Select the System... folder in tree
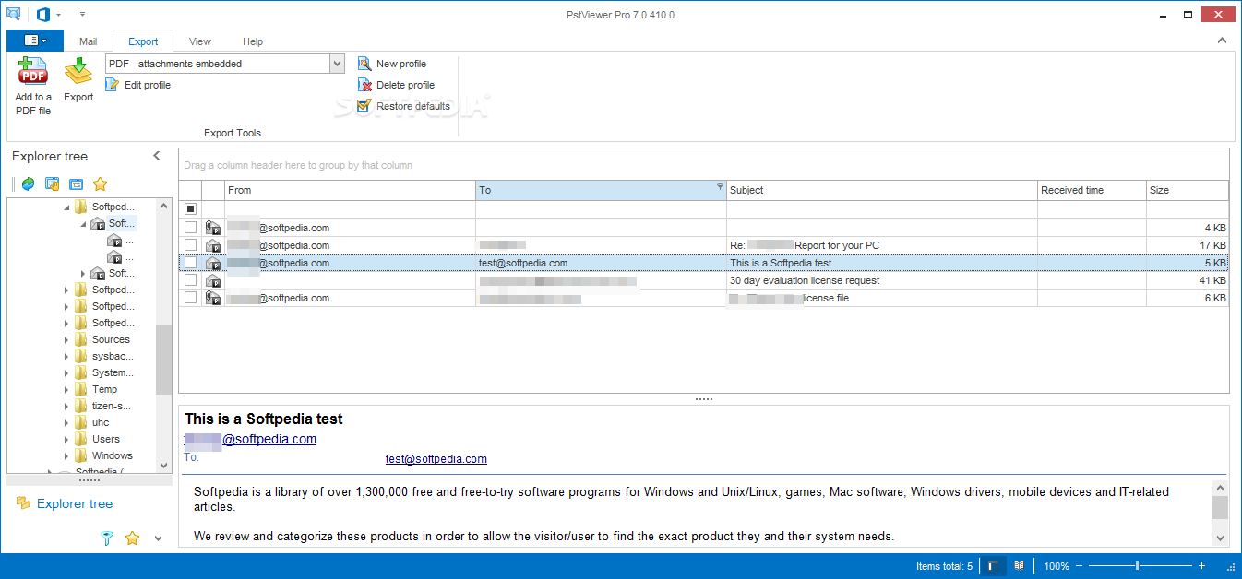Image resolution: width=1242 pixels, height=579 pixels. coord(113,372)
